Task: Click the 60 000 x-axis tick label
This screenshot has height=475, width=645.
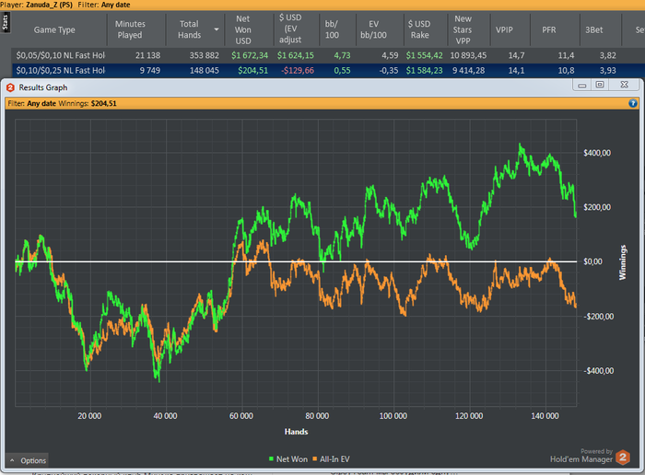Action: (241, 416)
